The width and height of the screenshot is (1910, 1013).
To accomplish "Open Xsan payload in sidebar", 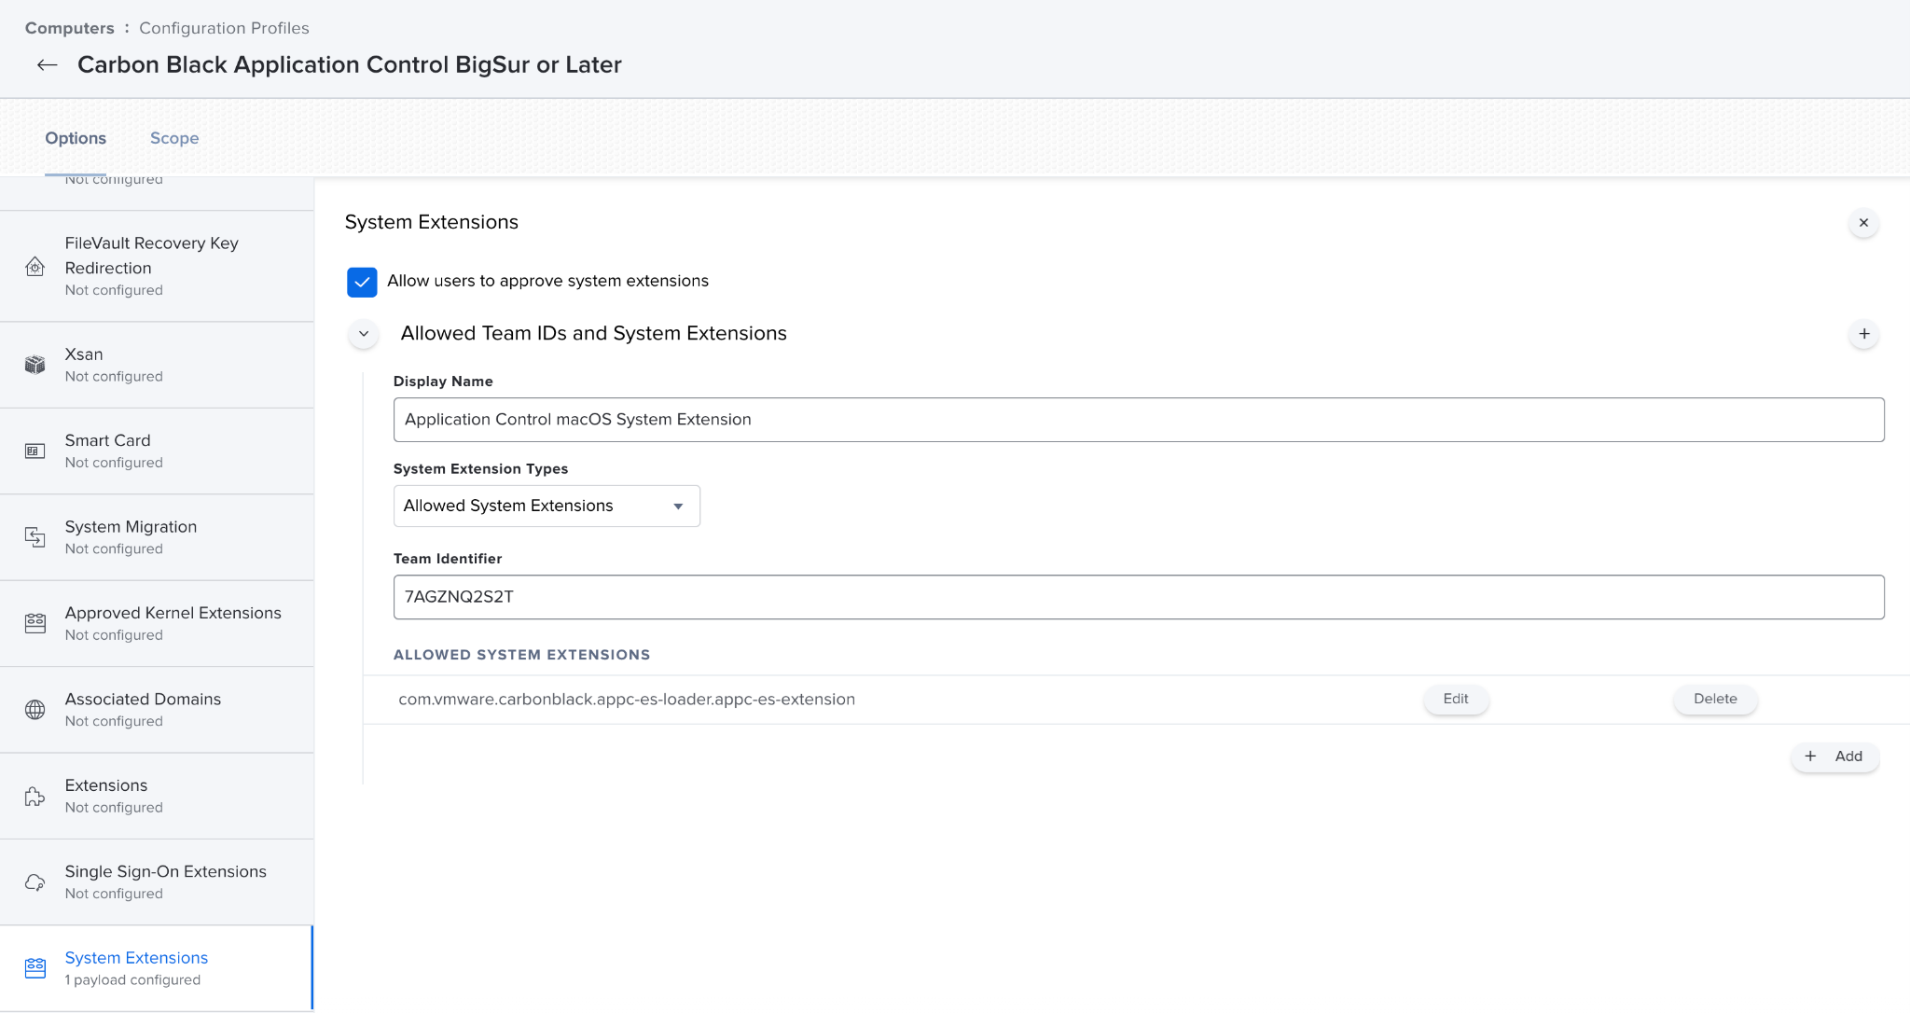I will coord(157,365).
